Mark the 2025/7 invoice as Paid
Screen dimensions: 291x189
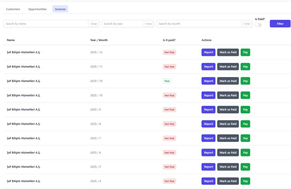(x=228, y=138)
